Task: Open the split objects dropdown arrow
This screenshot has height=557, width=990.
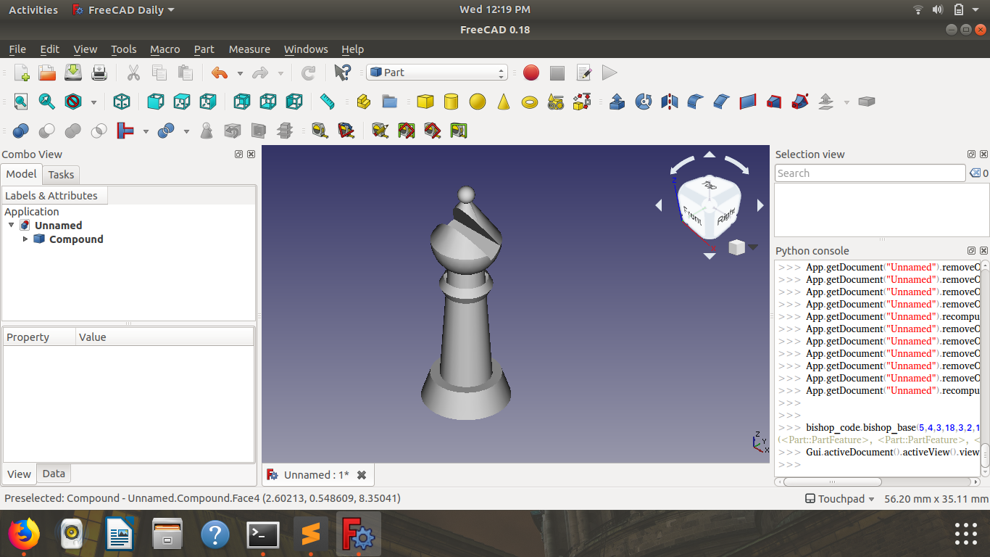Action: (x=186, y=131)
